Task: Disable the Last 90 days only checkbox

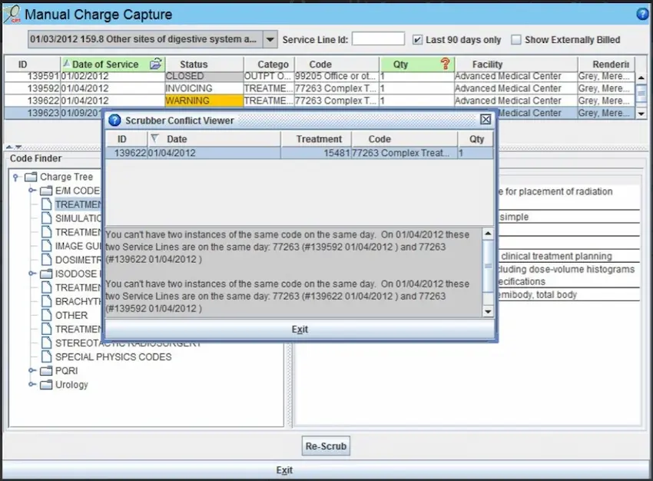Action: click(x=417, y=38)
